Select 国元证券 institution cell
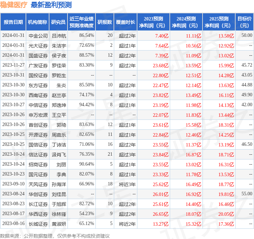Image resolution: width=254 pixels, height=239 pixels. click(x=38, y=174)
